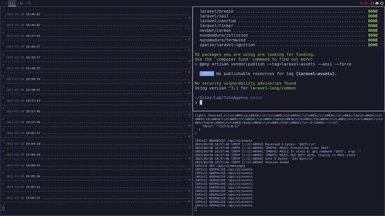
Task: Click the 18:50:34 timestamp in left pane
Action: [x=33, y=79]
